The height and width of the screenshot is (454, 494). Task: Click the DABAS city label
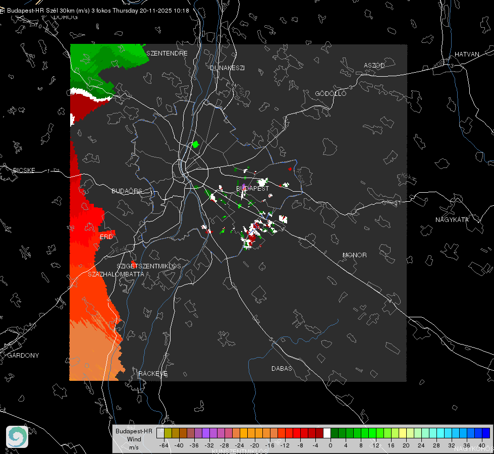pyautogui.click(x=282, y=368)
